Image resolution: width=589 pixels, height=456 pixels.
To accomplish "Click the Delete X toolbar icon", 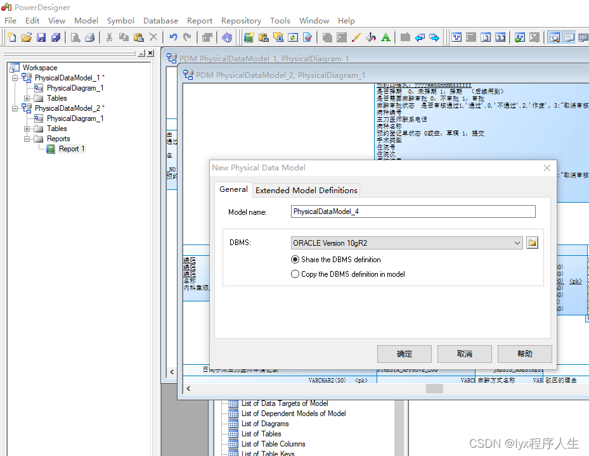I will [x=153, y=37].
